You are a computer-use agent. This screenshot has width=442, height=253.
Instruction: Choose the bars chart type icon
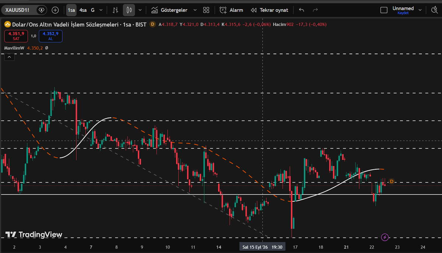[116, 10]
